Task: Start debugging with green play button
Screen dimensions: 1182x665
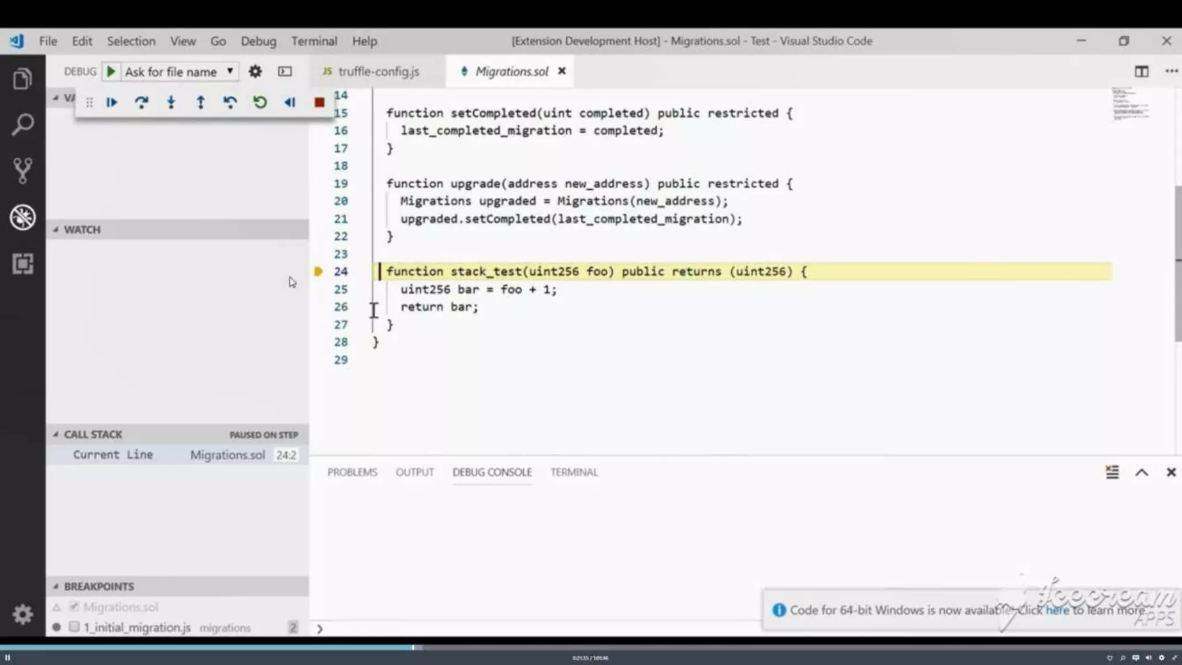Action: [x=111, y=72]
